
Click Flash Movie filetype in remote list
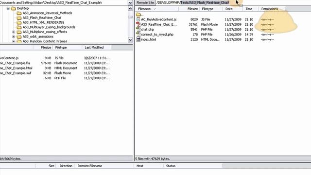209,24
